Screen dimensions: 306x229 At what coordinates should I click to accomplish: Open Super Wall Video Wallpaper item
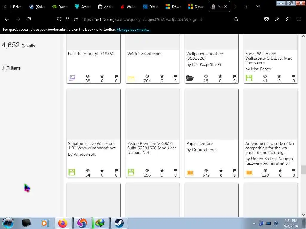coord(269,58)
